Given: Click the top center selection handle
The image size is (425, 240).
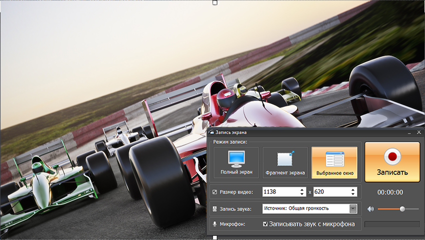Looking at the screenshot, I should tap(215, 2).
